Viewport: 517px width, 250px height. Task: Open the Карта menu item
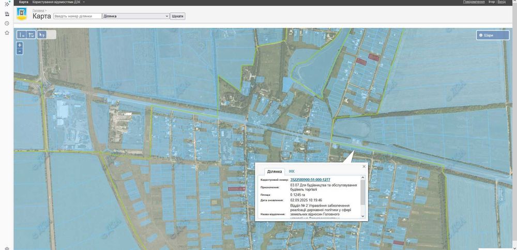[x=24, y=2]
